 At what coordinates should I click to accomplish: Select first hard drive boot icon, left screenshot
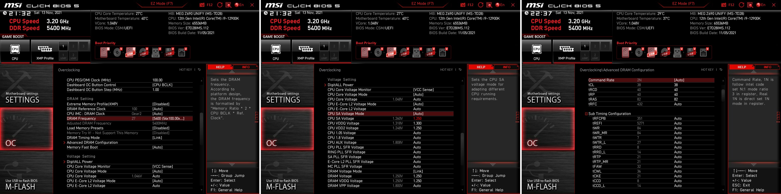(x=105, y=52)
